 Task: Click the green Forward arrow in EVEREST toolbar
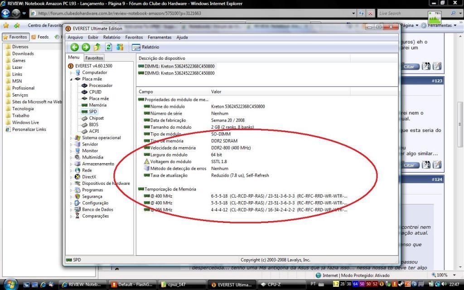point(86,47)
